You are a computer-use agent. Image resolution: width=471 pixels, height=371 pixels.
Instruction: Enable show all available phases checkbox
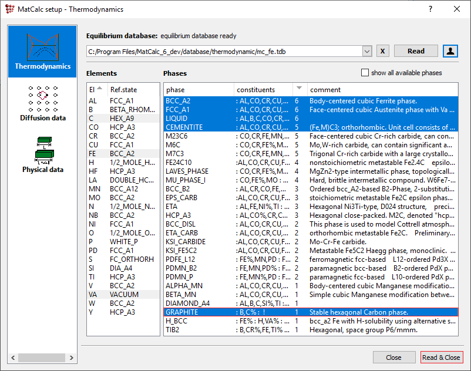click(x=365, y=73)
